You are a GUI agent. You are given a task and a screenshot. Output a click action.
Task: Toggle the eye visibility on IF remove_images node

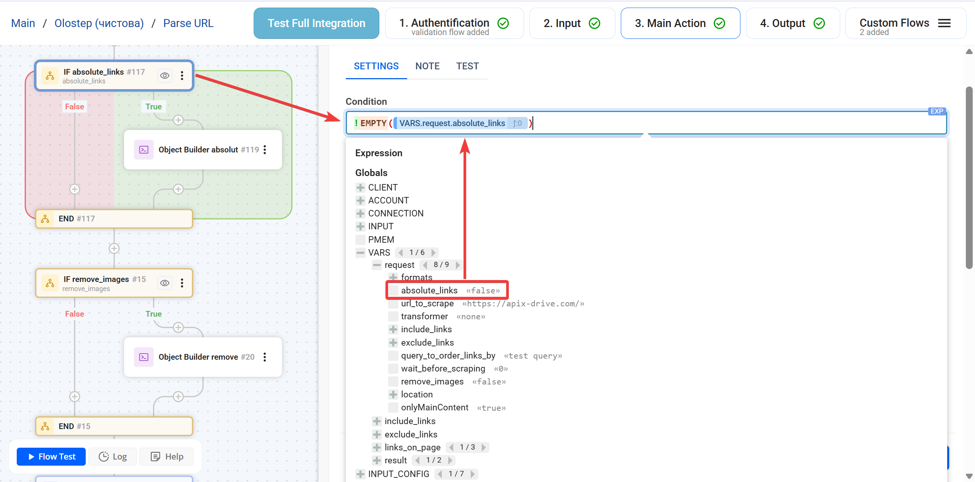click(164, 283)
